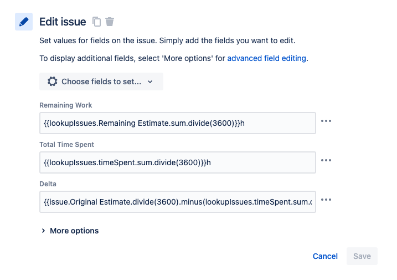Click into the Remaining Work input field
This screenshot has height=280, width=397.
[178, 123]
